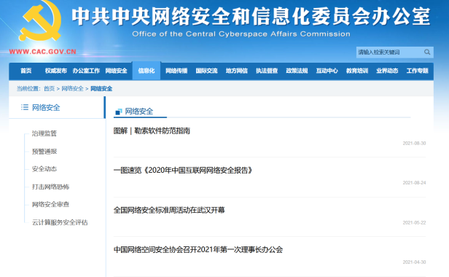Click the date 2021-05-22
Viewport: 449px width, 277px height.
[414, 222]
